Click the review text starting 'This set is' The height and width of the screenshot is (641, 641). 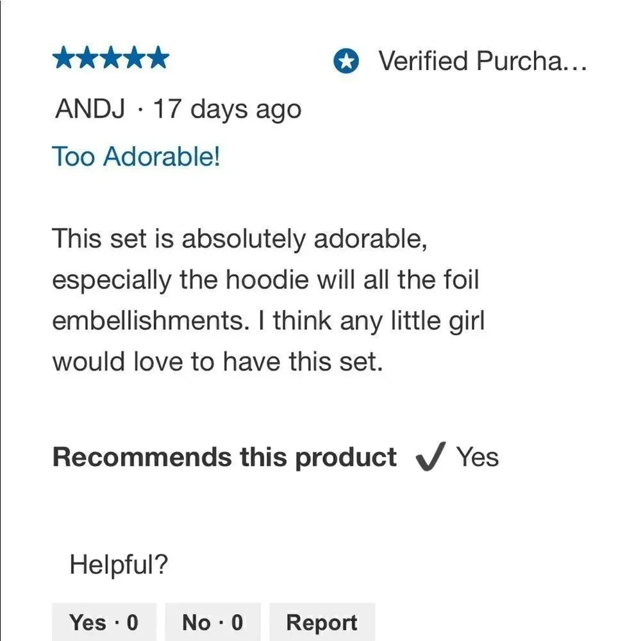[x=238, y=239]
